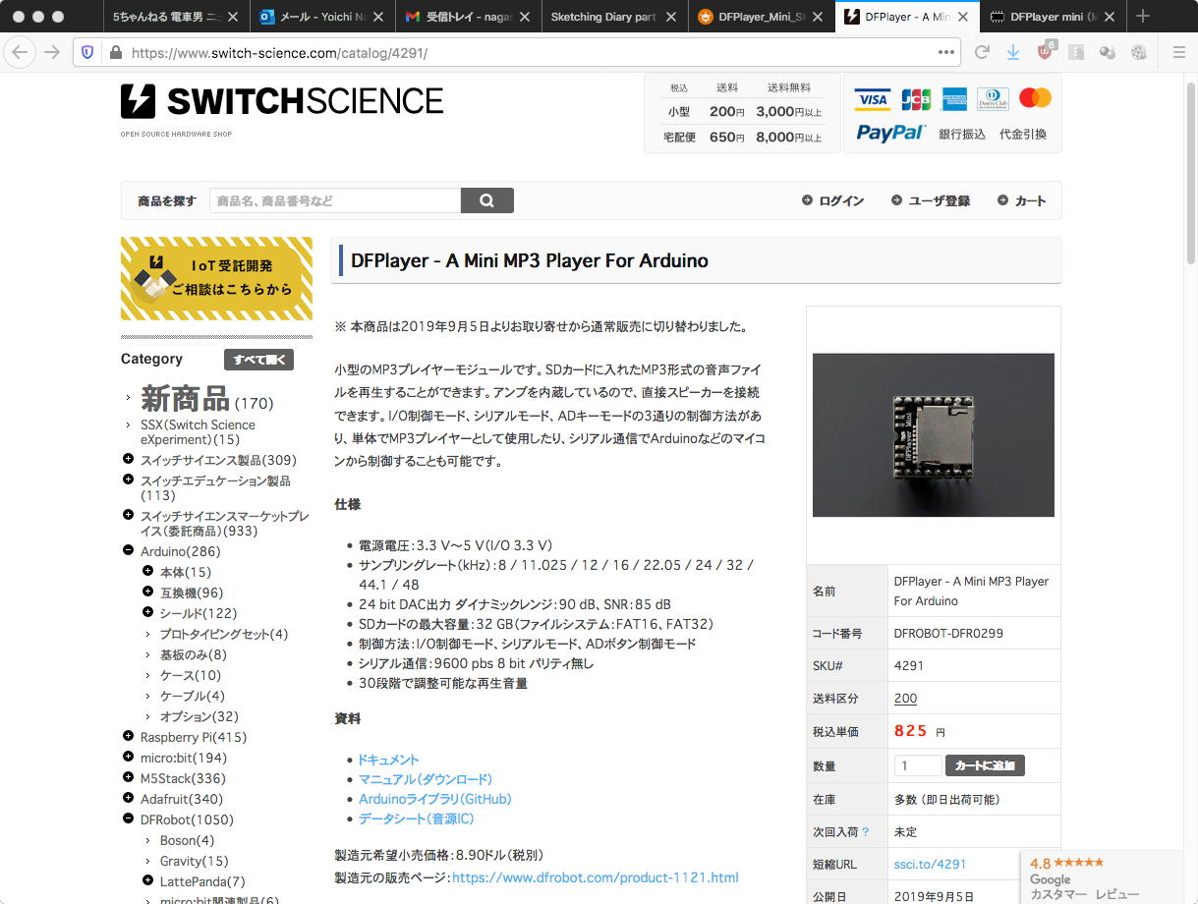Click the Switch Science logo
The width and height of the screenshot is (1198, 904).
(x=282, y=101)
